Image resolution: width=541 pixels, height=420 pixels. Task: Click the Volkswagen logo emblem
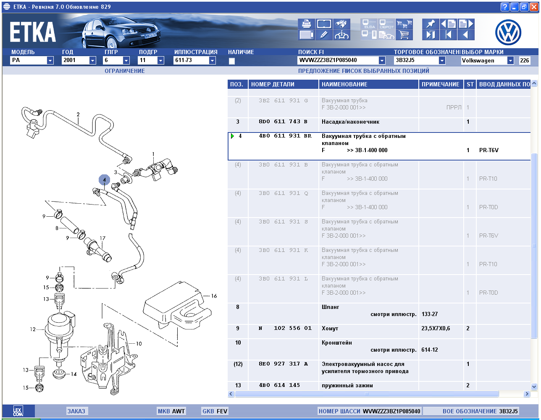508,32
